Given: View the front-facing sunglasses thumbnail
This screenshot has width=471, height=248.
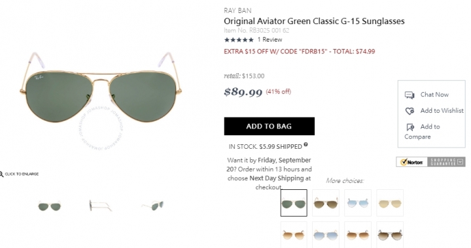Looking at the screenshot, I should point(50,206).
